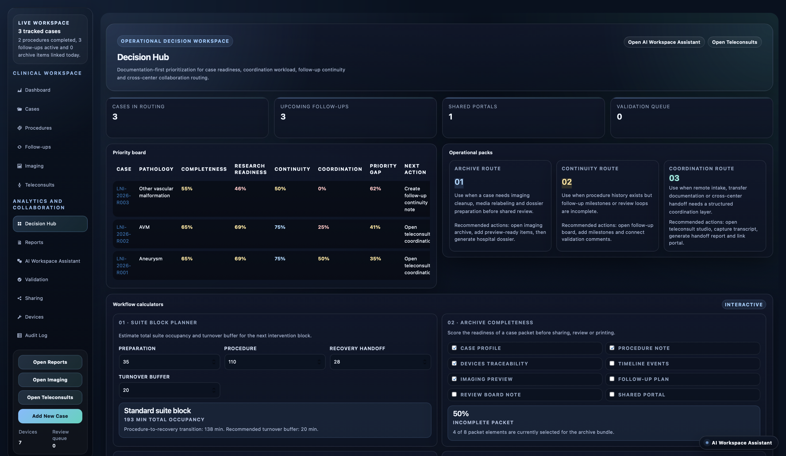Viewport: 786px width, 456px height.
Task: Click the Validation Queue stat card
Action: 691,118
